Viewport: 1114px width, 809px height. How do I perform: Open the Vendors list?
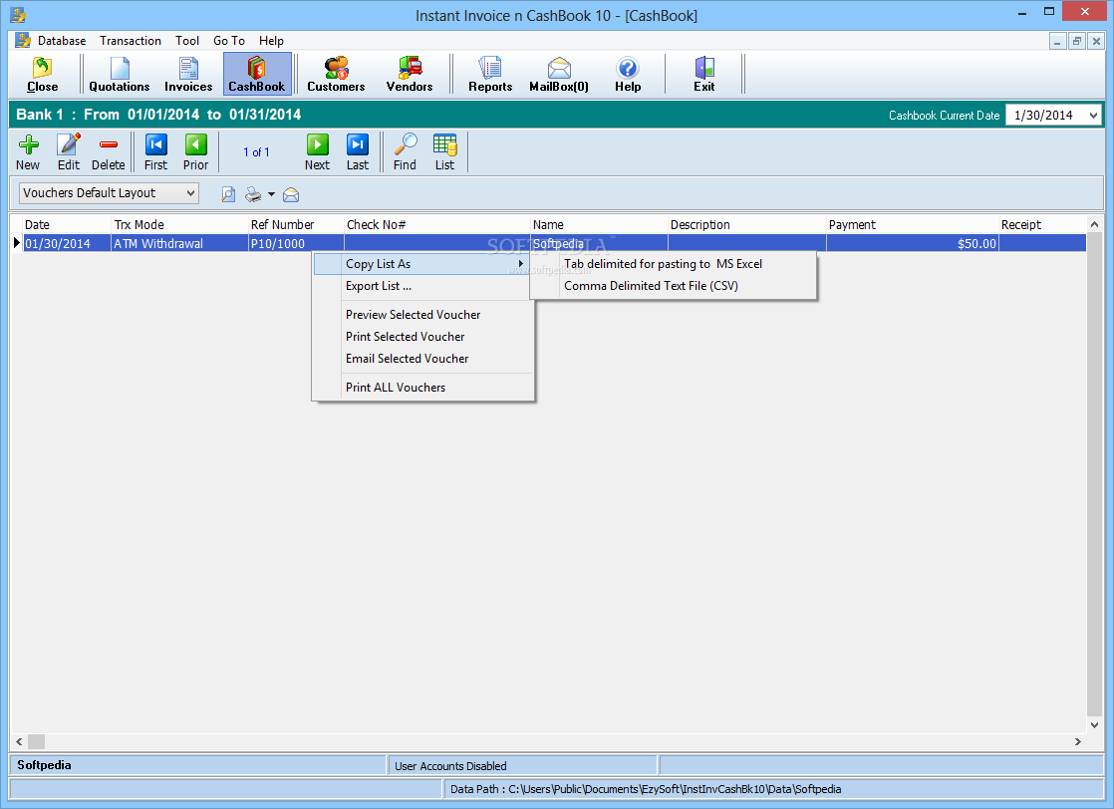[410, 75]
